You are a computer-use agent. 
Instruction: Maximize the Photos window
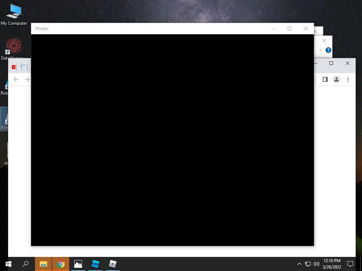pyautogui.click(x=290, y=29)
